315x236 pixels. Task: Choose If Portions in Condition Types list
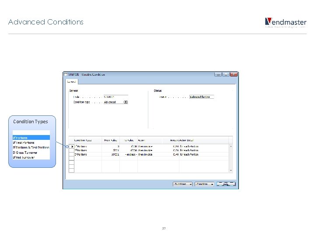point(31,138)
